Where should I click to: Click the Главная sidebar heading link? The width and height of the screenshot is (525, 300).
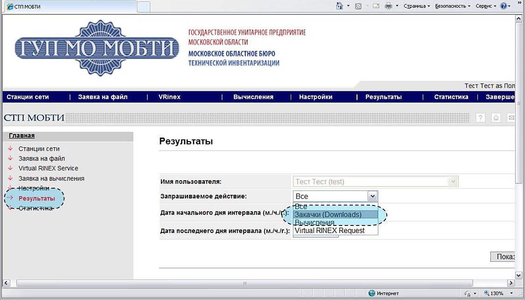pyautogui.click(x=22, y=135)
